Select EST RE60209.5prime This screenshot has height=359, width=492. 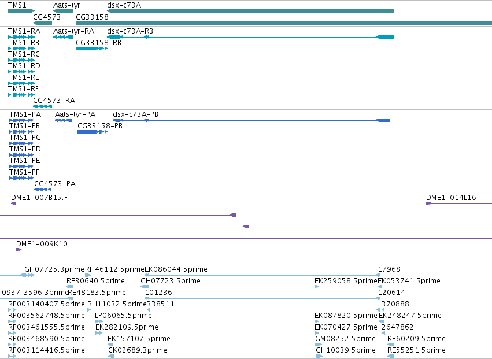point(416,339)
